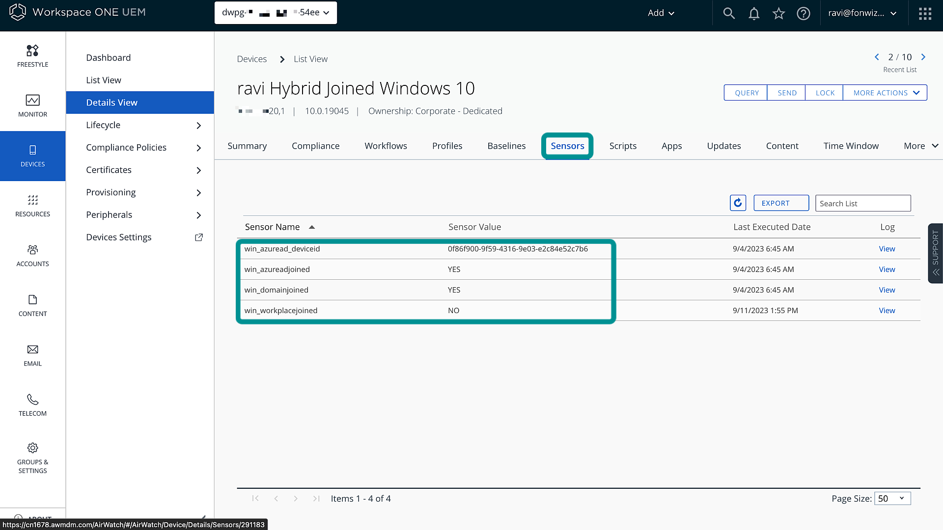Expand the More tabs dropdown
The width and height of the screenshot is (943, 530).
click(920, 146)
